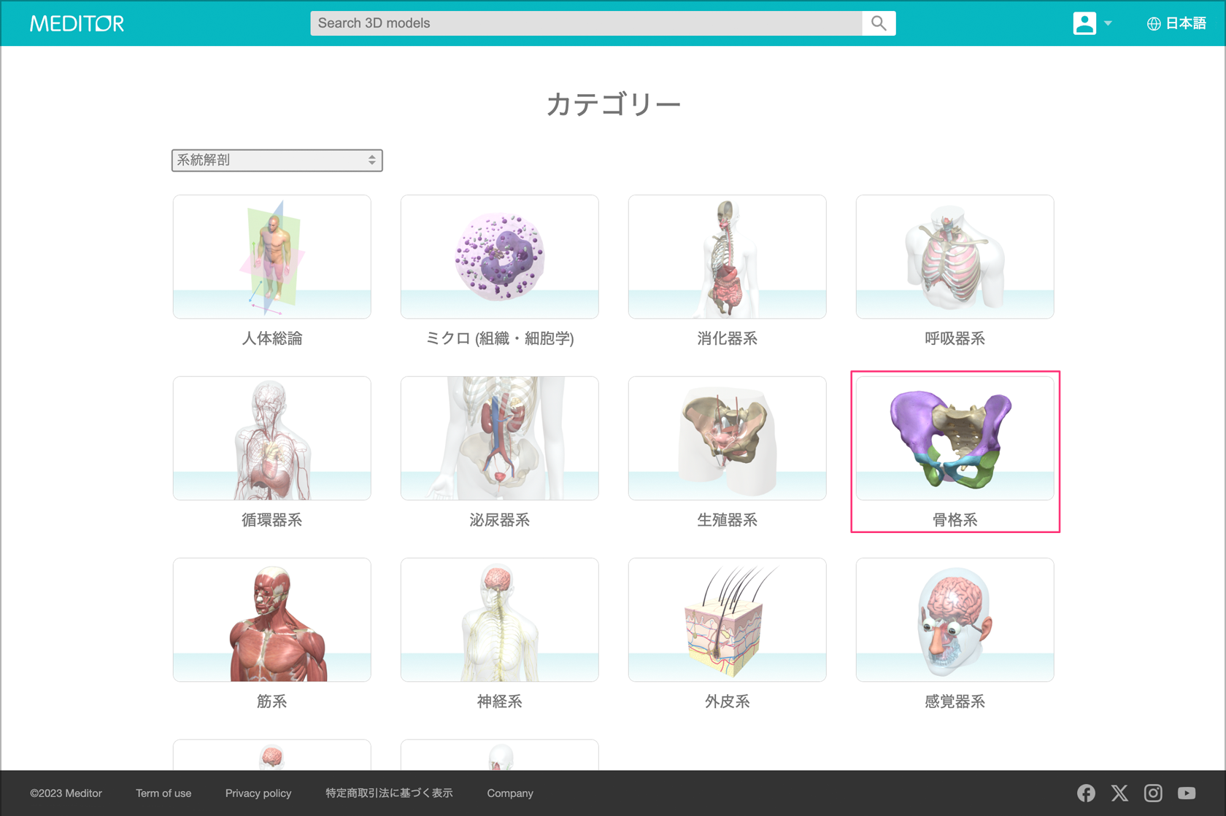This screenshot has width=1226, height=816.
Task: Choose the 骨格系 pelvis thumbnail
Action: point(955,438)
